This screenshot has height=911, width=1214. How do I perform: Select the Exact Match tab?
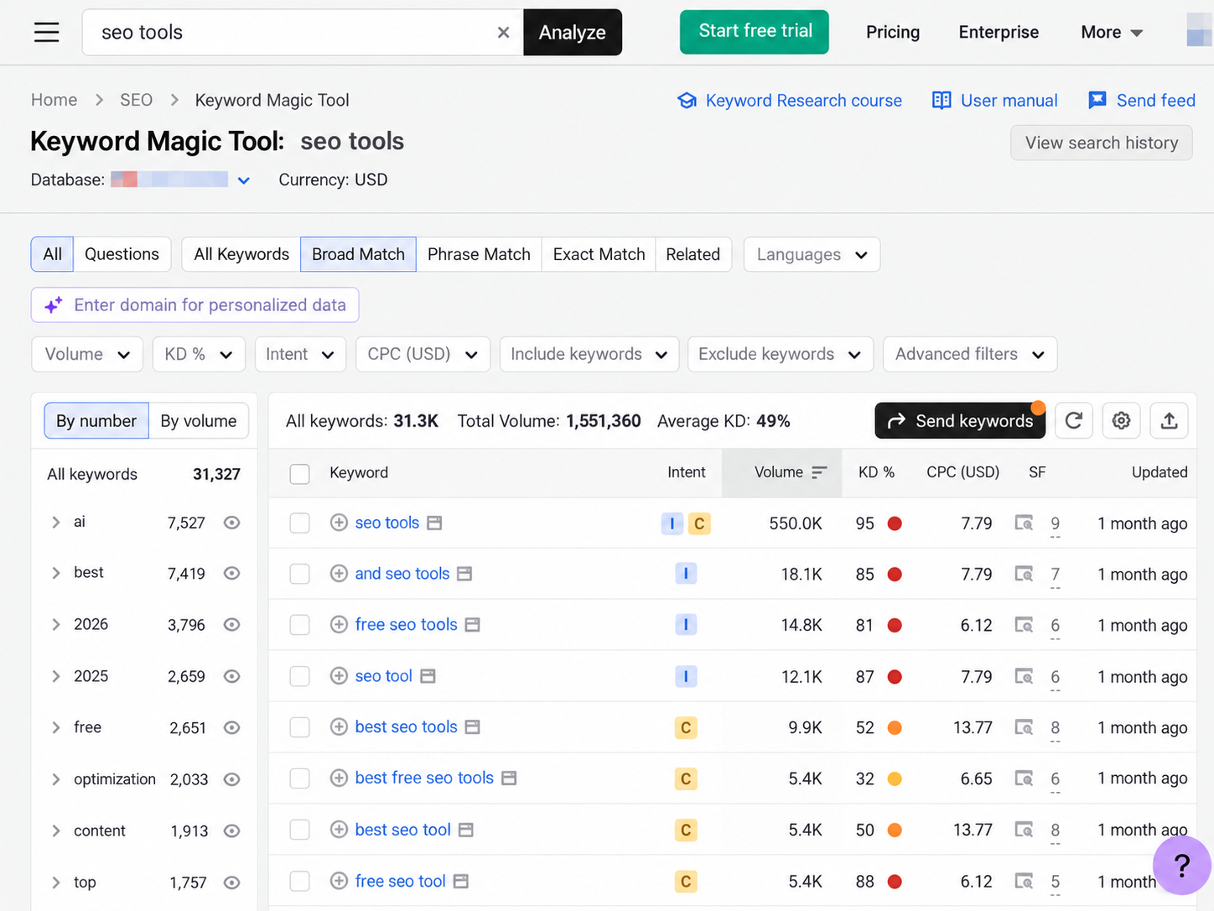tap(599, 254)
